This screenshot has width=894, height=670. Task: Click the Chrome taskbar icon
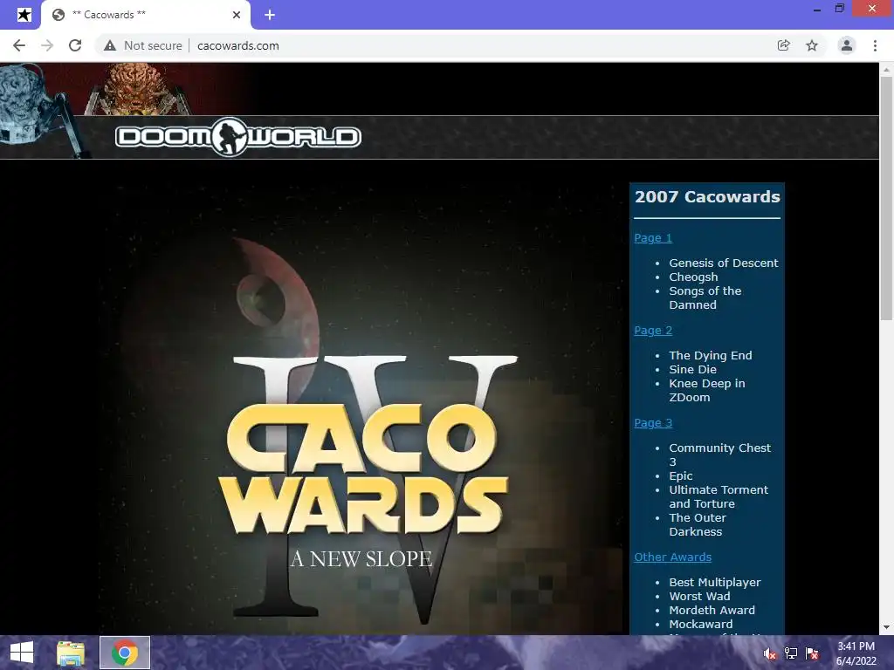coord(125,653)
